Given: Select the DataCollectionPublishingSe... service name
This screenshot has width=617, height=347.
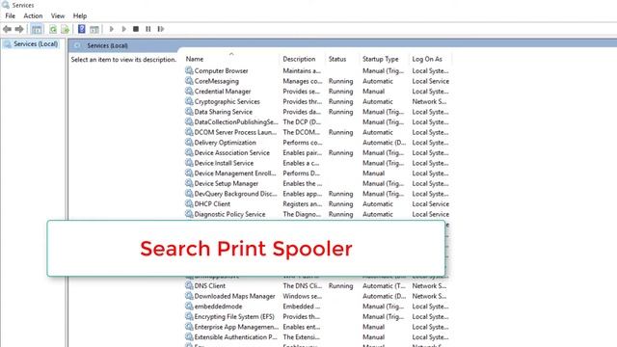Looking at the screenshot, I should (x=236, y=122).
